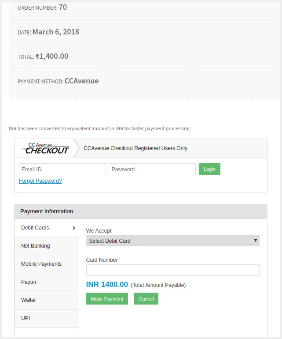282x339 pixels.
Task: Click the chevron next to Debit Cards
Action: pyautogui.click(x=74, y=228)
